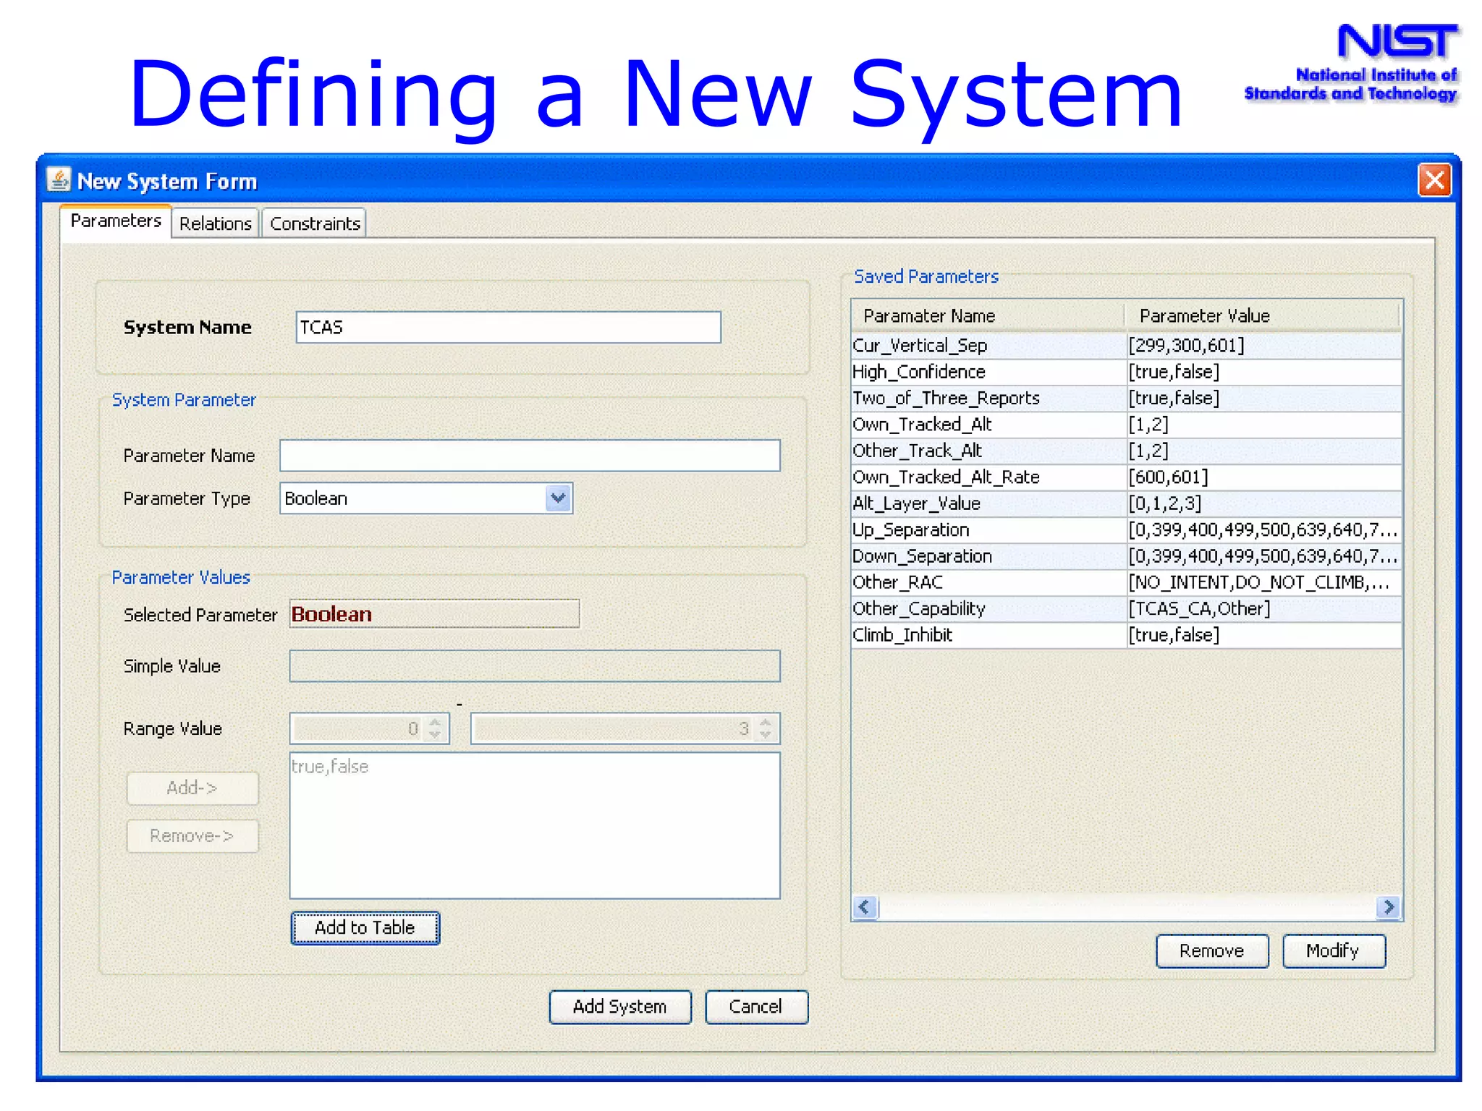This screenshot has height=1111, width=1482.
Task: Decrease the lower Range Value spinner
Action: tap(435, 735)
